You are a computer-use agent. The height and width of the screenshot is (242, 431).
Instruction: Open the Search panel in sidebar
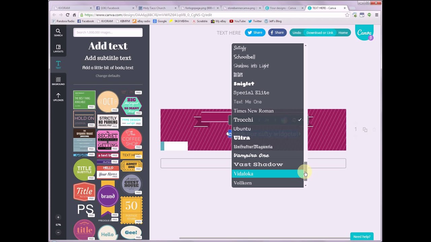pyautogui.click(x=58, y=33)
